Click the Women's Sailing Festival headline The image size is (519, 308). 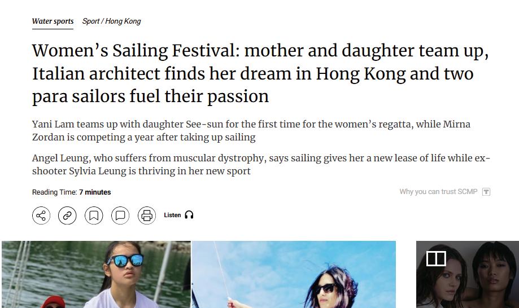click(x=260, y=73)
